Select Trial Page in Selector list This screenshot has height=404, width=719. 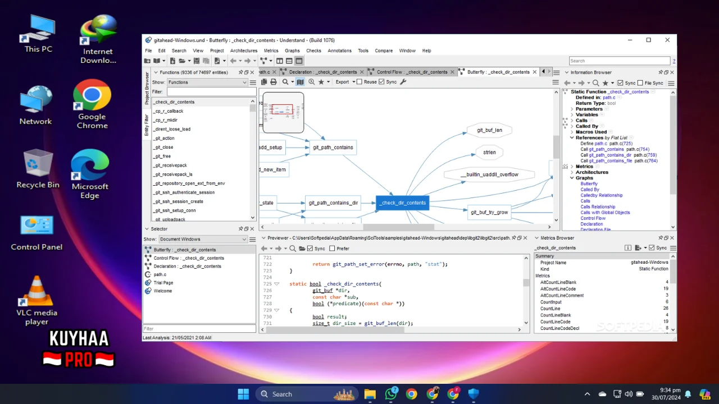click(163, 283)
